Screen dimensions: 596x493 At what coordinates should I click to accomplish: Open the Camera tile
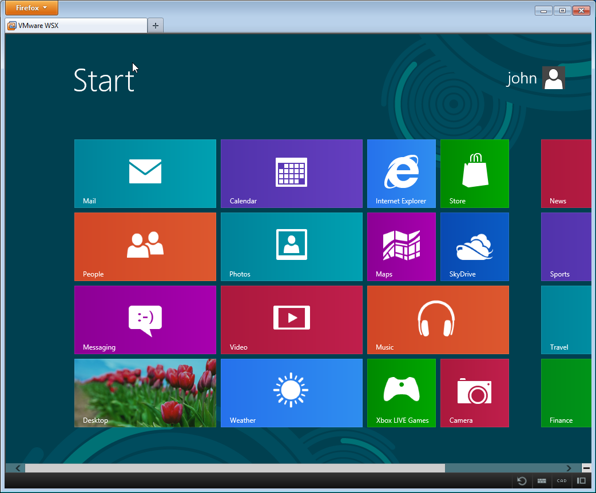[x=474, y=393]
